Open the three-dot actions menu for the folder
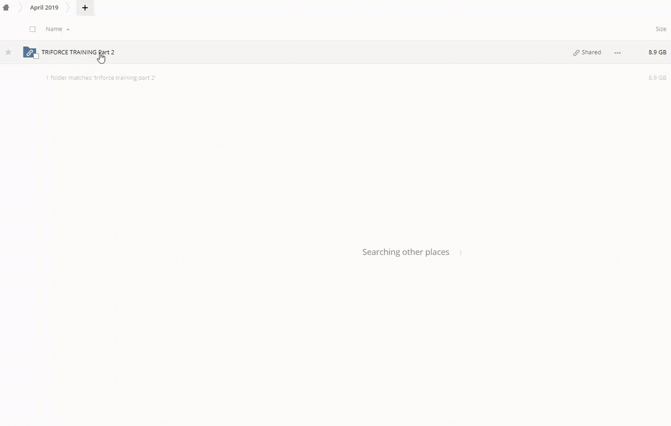671x426 pixels. click(617, 53)
